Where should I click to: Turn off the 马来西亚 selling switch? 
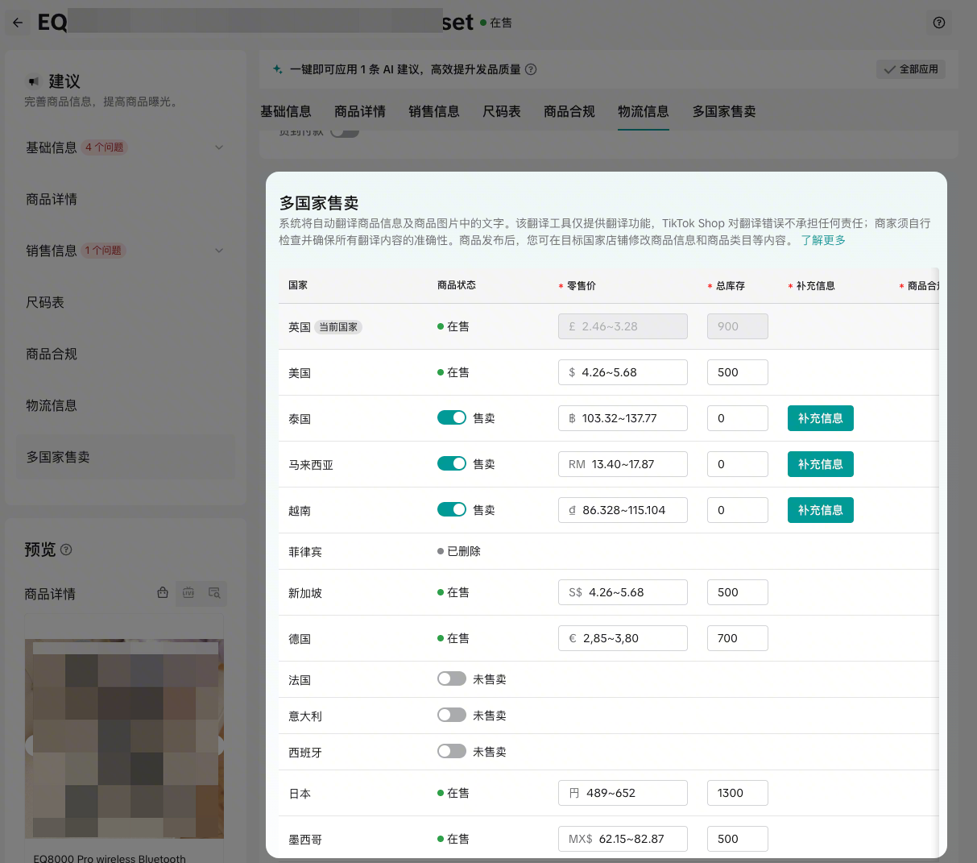pyautogui.click(x=451, y=463)
